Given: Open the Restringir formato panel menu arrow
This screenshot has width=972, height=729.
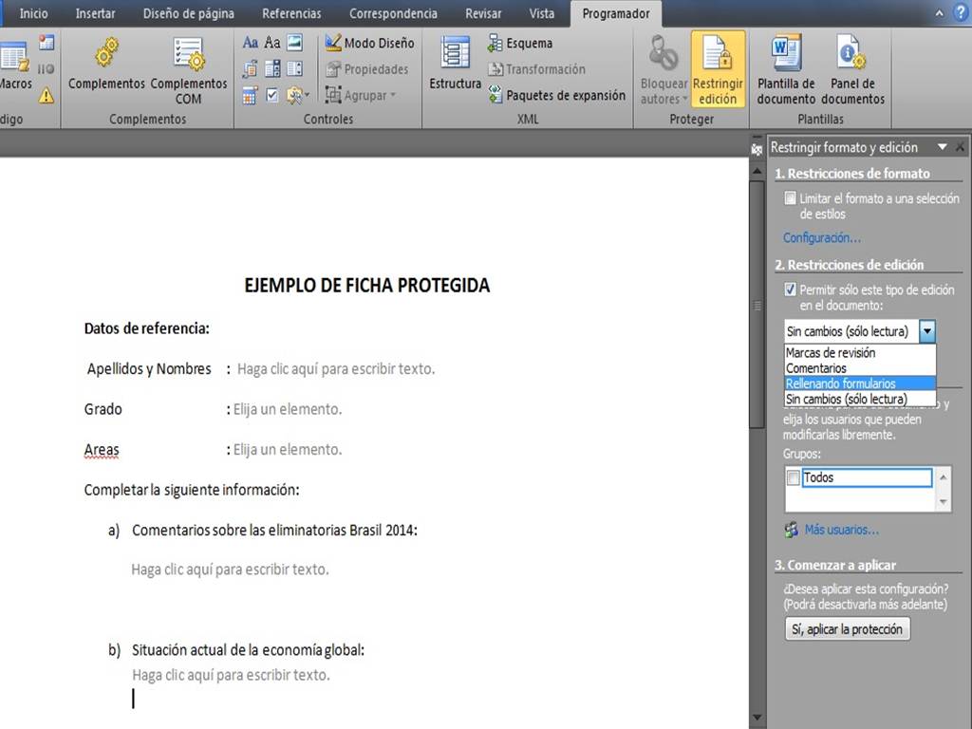Looking at the screenshot, I should tap(943, 146).
